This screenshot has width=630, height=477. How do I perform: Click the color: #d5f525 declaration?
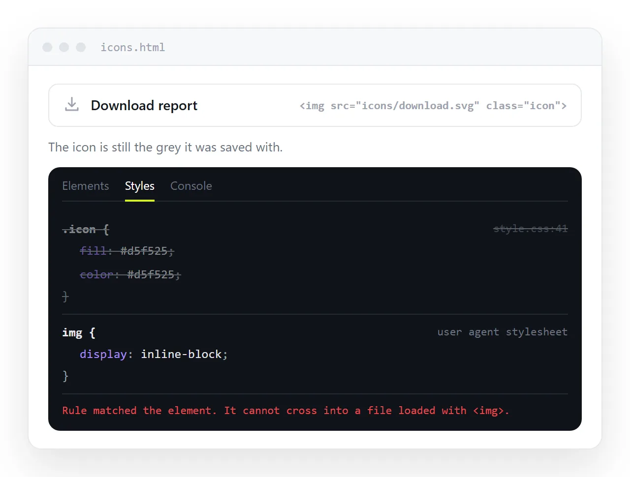pyautogui.click(x=130, y=274)
